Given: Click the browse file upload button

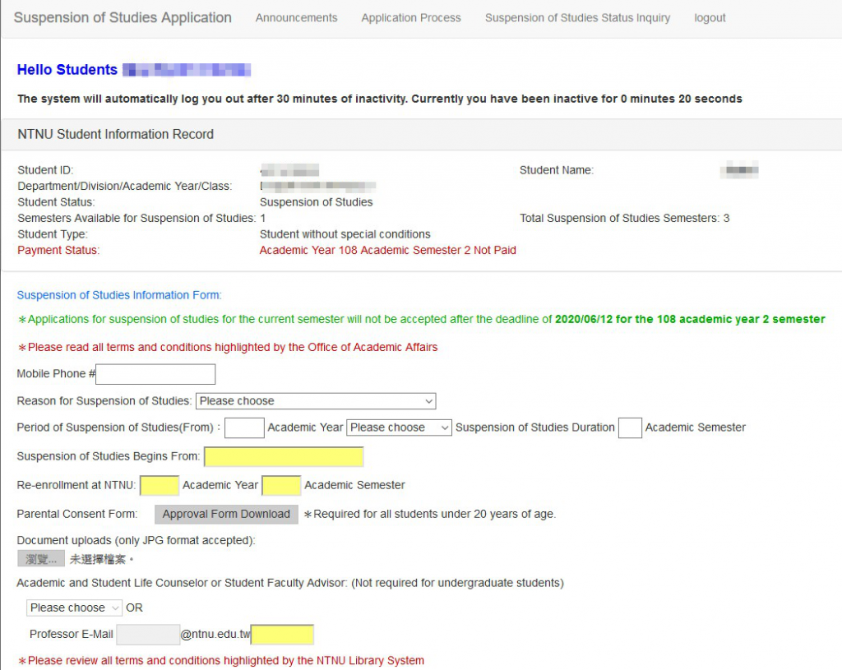Looking at the screenshot, I should pyautogui.click(x=41, y=559).
